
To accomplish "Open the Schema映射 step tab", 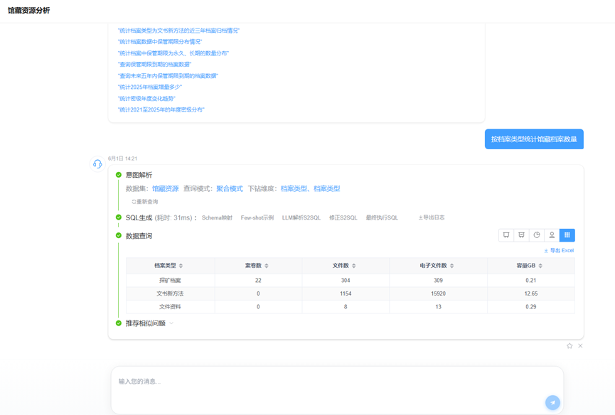I will click(217, 217).
